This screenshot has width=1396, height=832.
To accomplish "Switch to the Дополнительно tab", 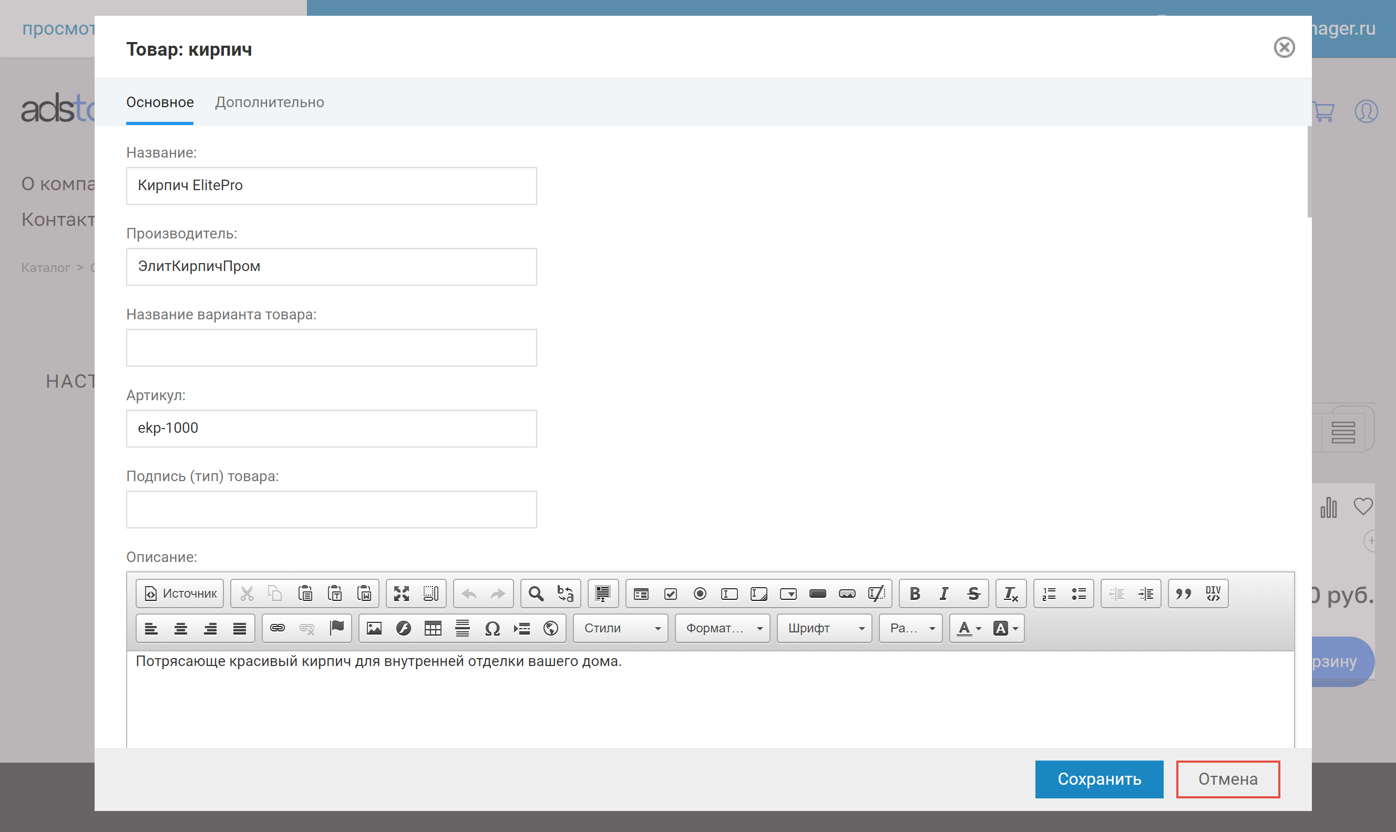I will (x=269, y=102).
